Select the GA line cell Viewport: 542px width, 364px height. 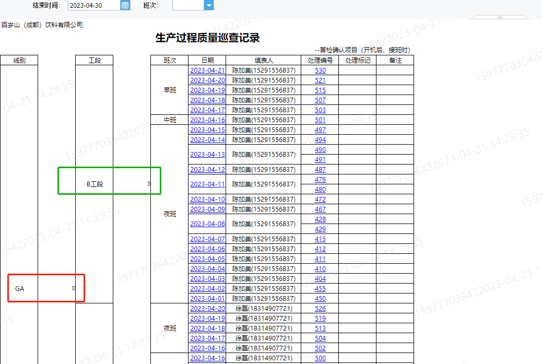coord(19,289)
